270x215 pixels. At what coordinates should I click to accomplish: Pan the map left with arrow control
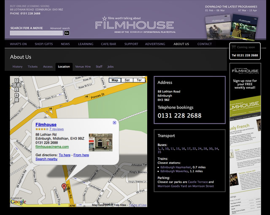14,85
